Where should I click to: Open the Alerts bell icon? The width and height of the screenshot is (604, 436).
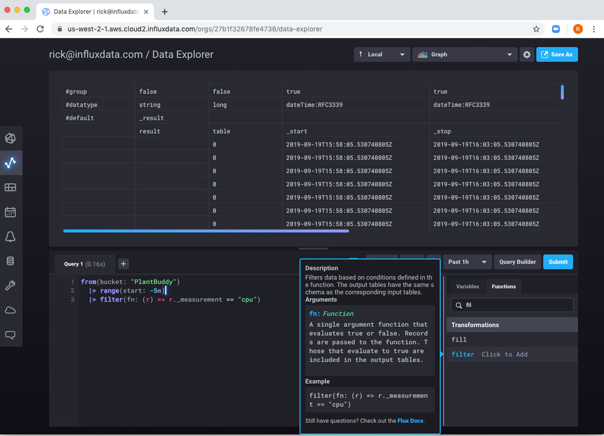pos(11,237)
